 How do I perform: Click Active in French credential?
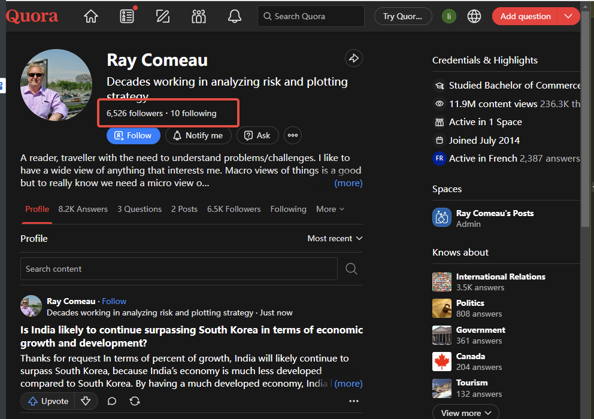point(483,159)
